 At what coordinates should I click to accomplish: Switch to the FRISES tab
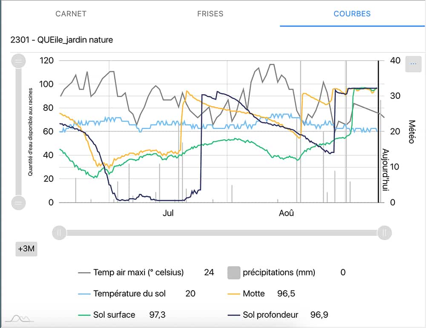tap(210, 14)
